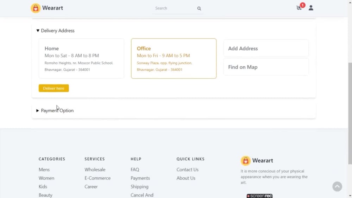Select the Office address card
Image resolution: width=352 pixels, height=198 pixels.
click(174, 58)
